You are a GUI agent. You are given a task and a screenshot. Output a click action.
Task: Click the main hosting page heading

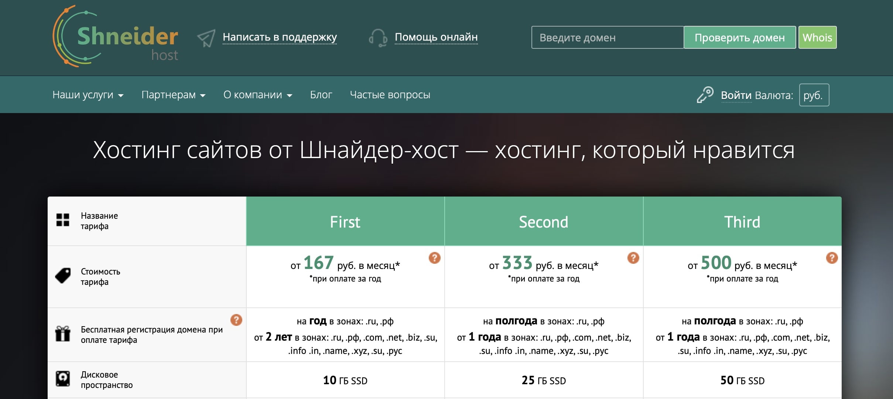point(444,150)
